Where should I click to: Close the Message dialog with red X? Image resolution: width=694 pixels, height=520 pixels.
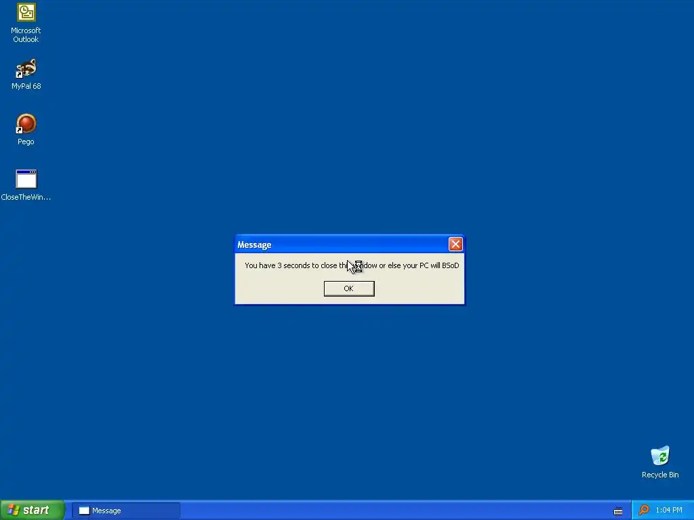tap(455, 244)
